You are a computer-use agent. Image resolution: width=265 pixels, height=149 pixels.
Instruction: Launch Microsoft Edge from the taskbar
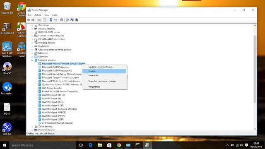pos(90,145)
